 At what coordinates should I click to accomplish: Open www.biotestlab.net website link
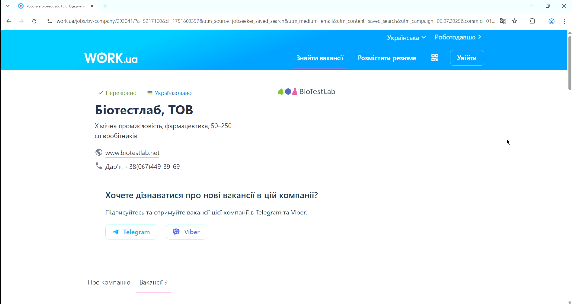(132, 153)
